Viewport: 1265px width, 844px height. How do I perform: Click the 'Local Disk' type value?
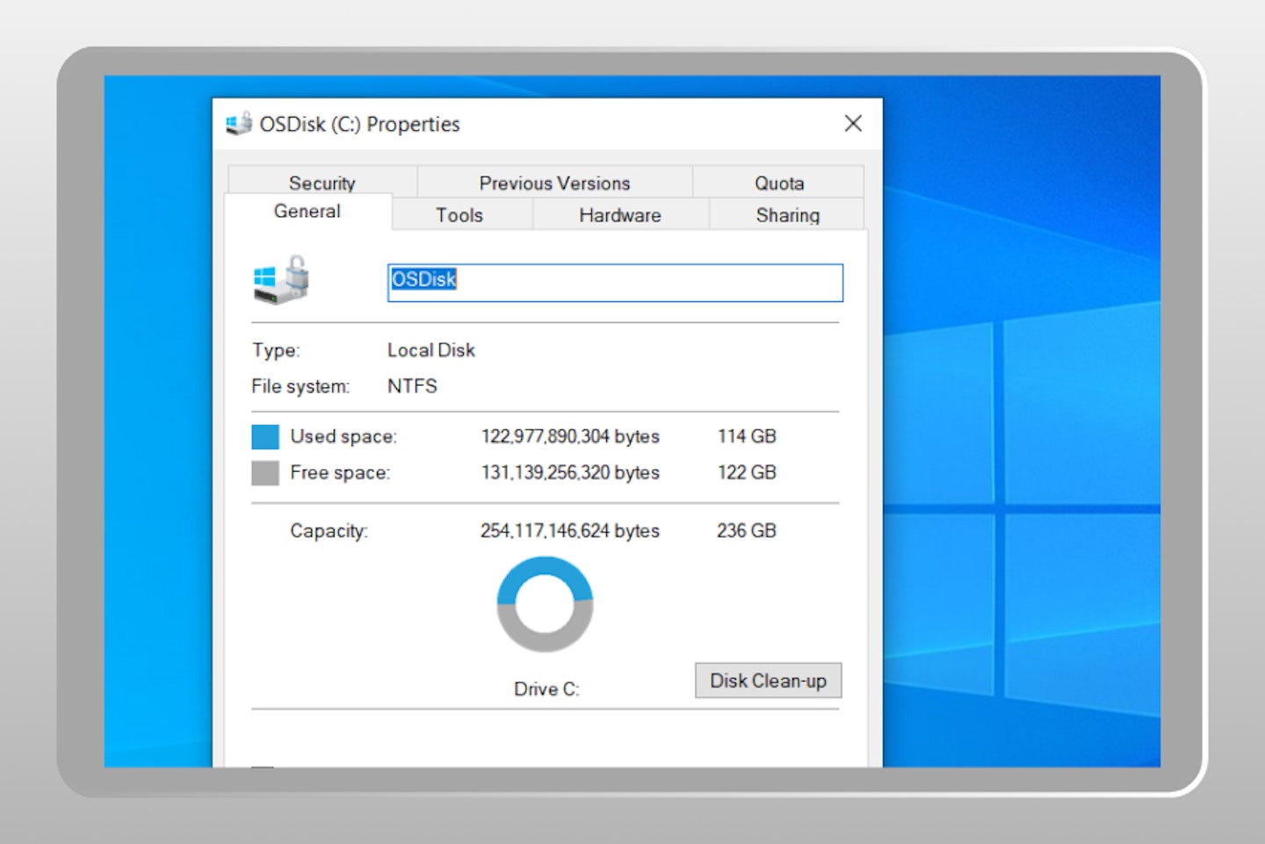pyautogui.click(x=431, y=350)
